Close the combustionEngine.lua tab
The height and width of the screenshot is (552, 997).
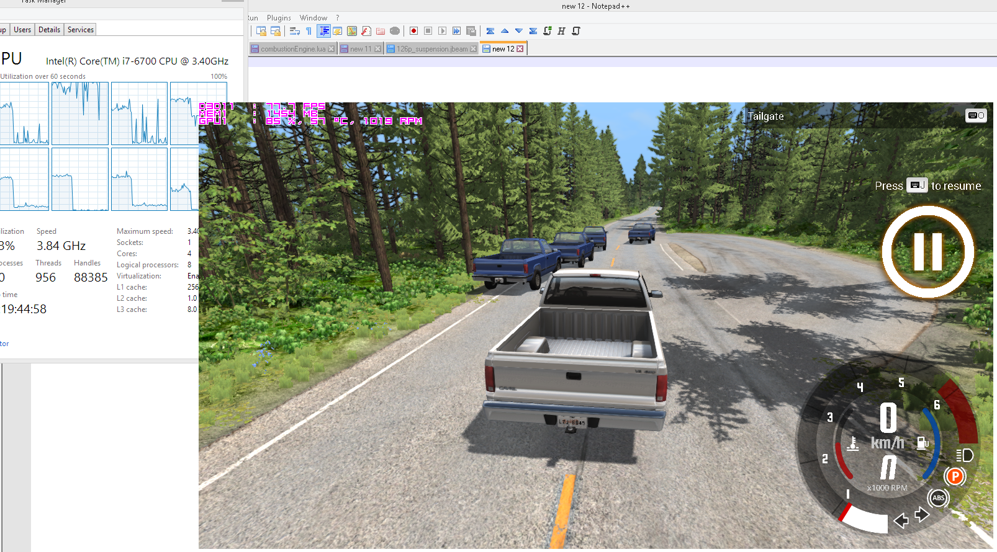coord(332,49)
